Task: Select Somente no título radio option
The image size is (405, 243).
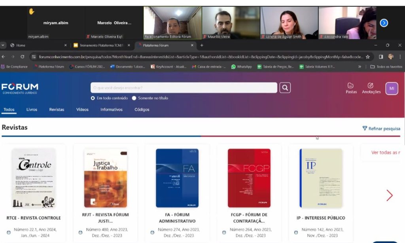Action: (x=134, y=98)
